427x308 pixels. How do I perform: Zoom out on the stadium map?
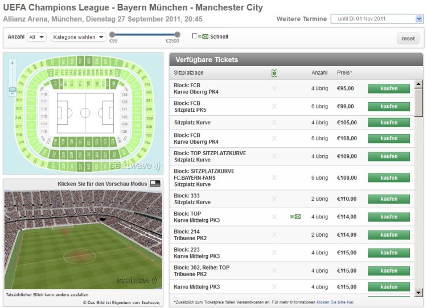pyautogui.click(x=12, y=91)
